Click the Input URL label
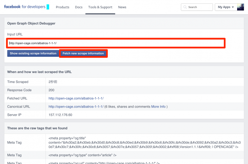 [x=15, y=34]
